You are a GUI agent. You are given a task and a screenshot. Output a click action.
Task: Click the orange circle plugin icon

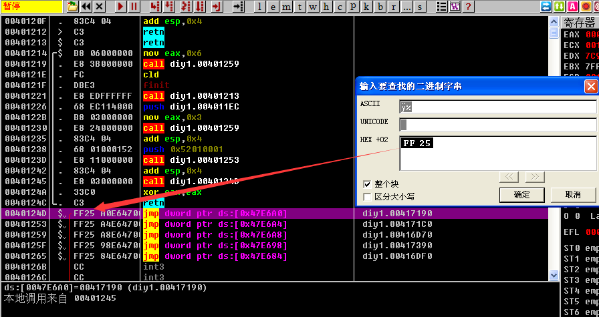point(586,7)
